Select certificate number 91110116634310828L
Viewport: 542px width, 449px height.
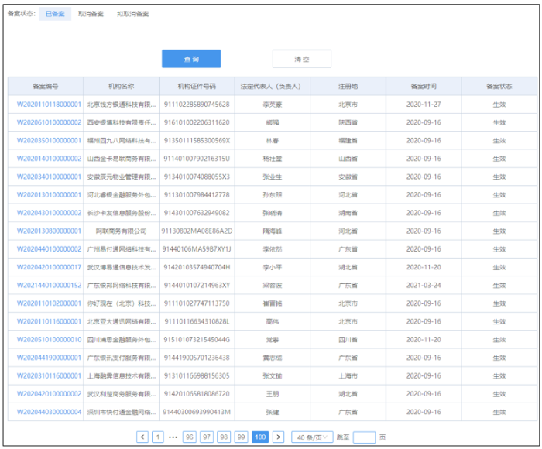tap(197, 321)
